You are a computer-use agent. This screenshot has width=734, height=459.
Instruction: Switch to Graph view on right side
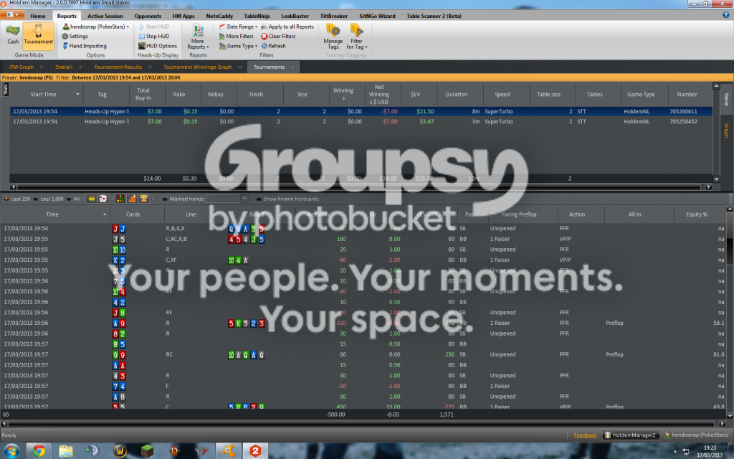(727, 130)
